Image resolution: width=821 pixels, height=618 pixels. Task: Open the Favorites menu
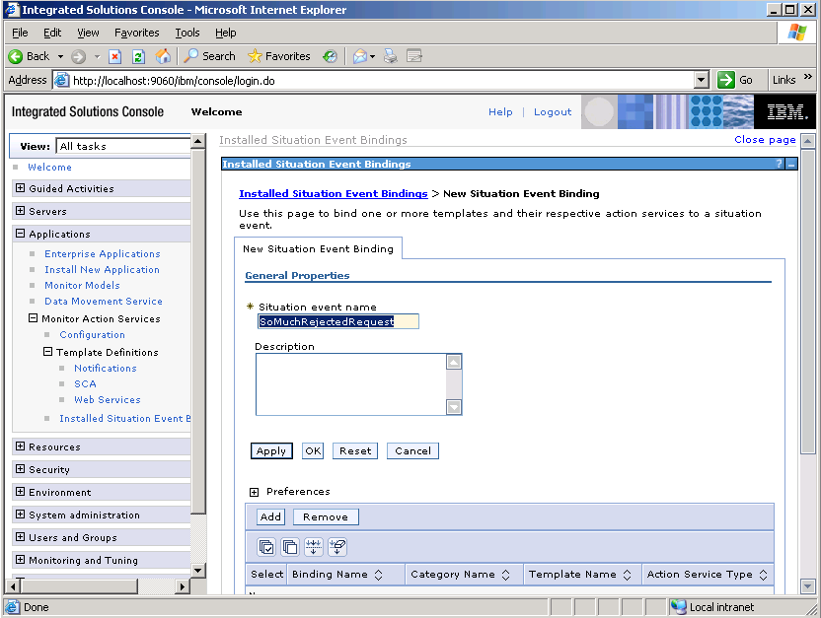click(136, 33)
